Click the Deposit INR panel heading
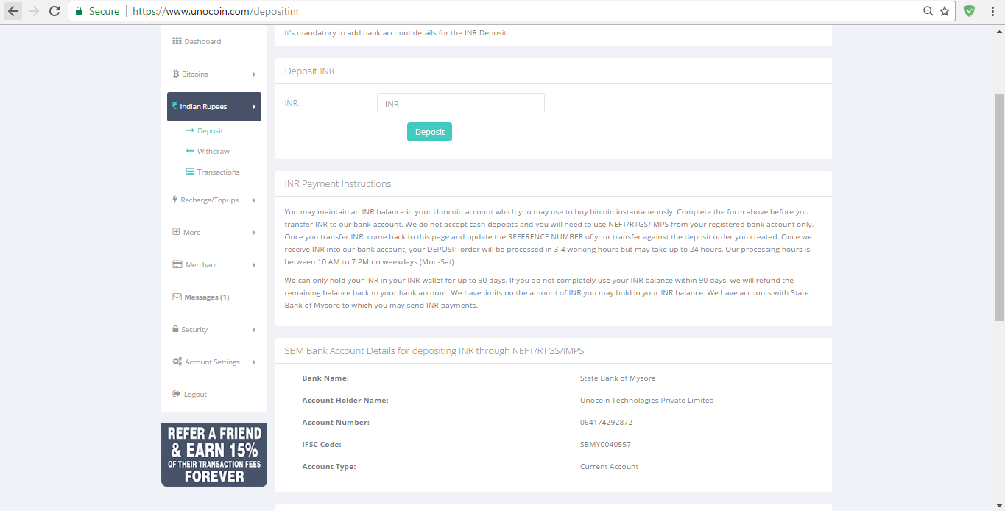This screenshot has height=511, width=1005. [310, 71]
